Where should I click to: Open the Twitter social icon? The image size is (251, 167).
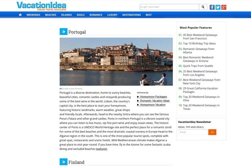tap(218, 7)
